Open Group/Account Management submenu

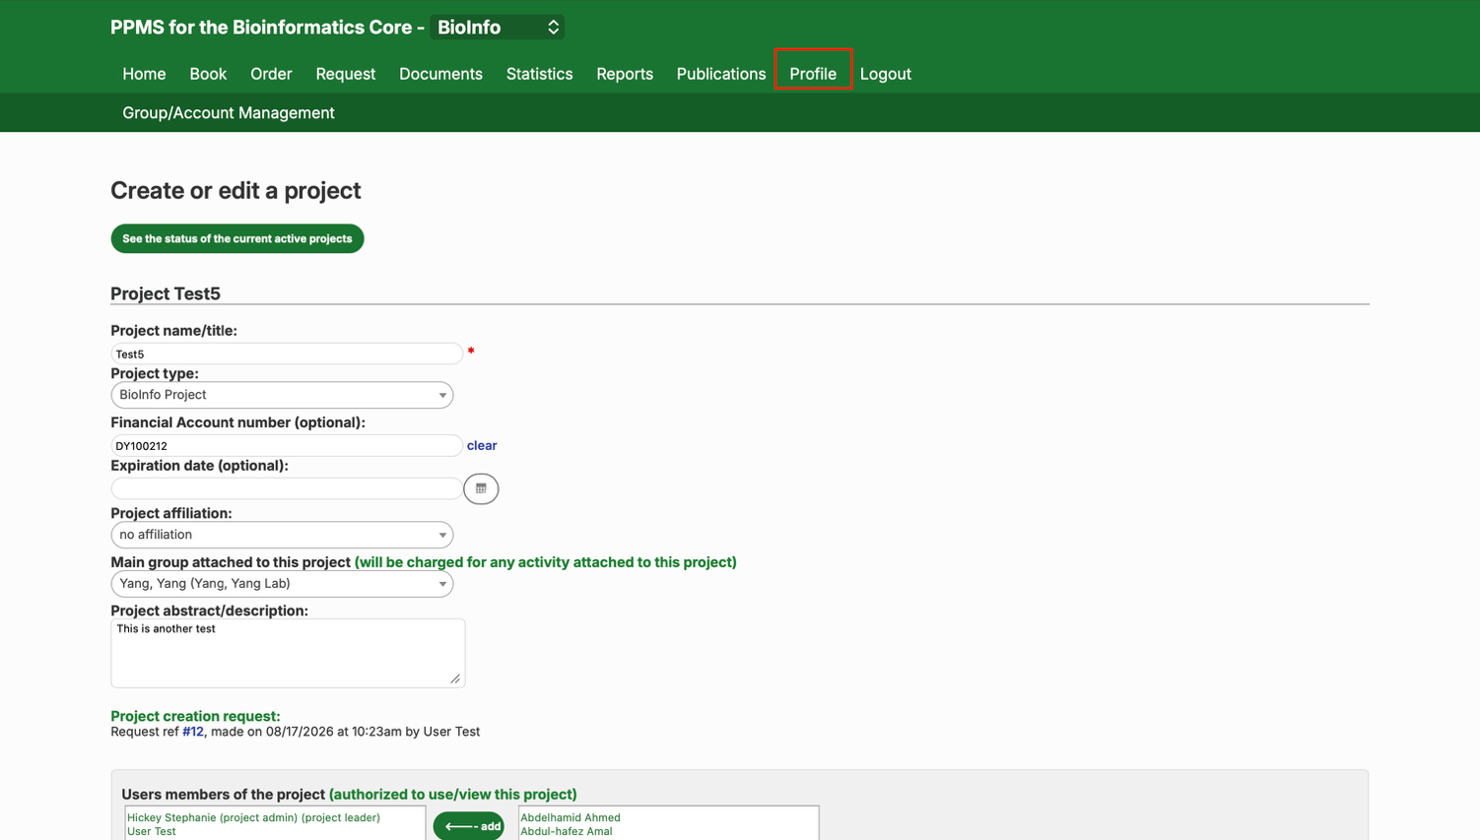229,113
